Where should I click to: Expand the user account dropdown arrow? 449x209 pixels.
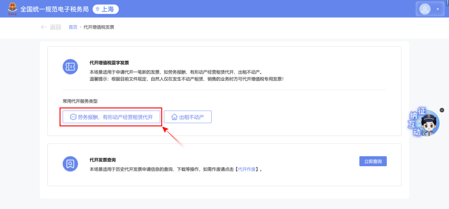(x=437, y=9)
